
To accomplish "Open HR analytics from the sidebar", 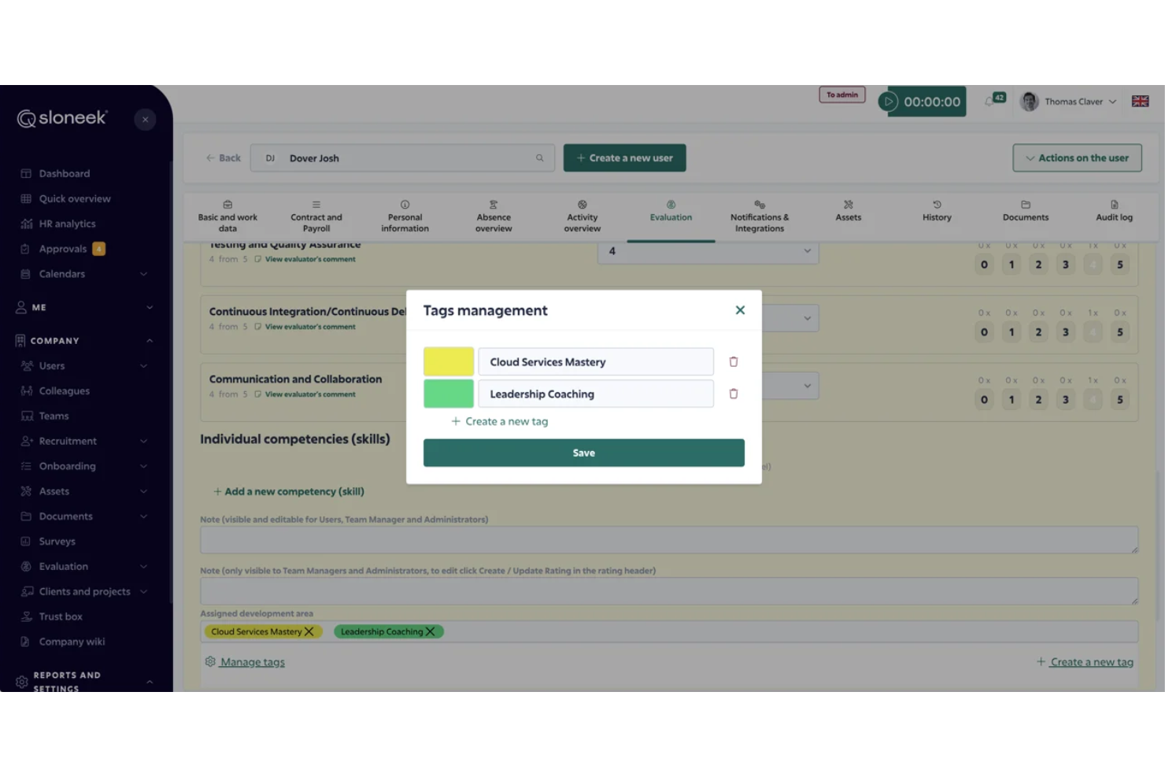I will click(x=66, y=223).
